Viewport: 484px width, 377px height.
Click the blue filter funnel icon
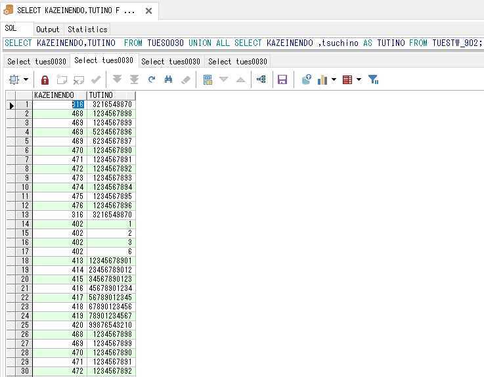coord(373,79)
